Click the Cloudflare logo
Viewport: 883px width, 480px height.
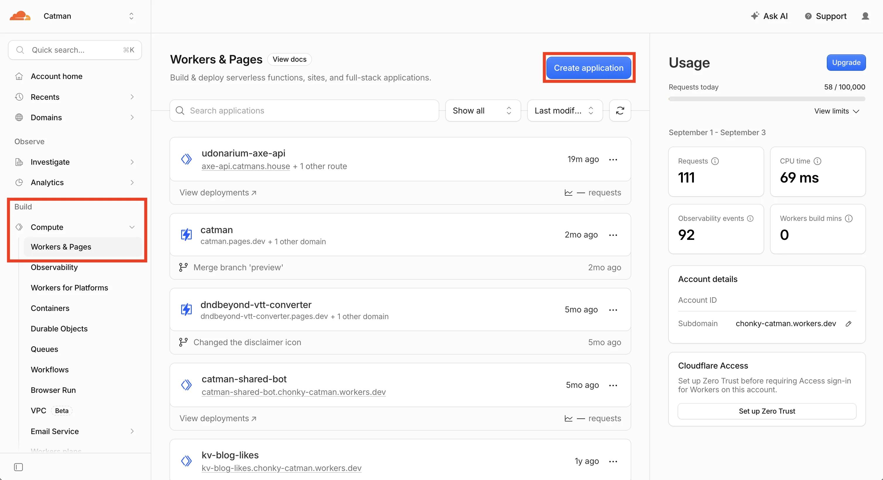20,16
